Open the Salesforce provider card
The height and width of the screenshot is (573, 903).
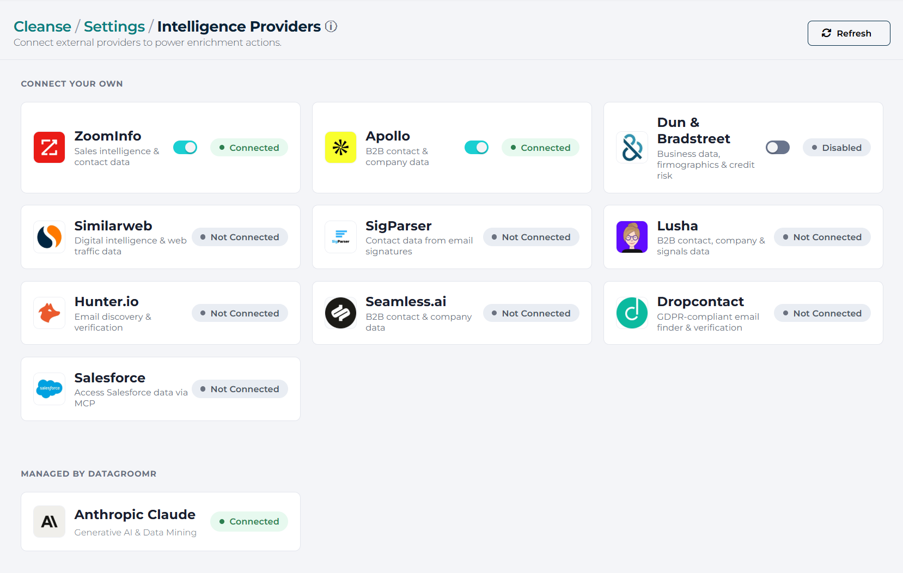point(161,389)
